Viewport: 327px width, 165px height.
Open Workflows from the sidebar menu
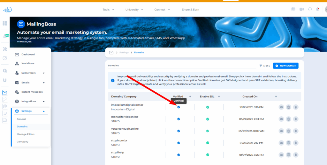28,63
